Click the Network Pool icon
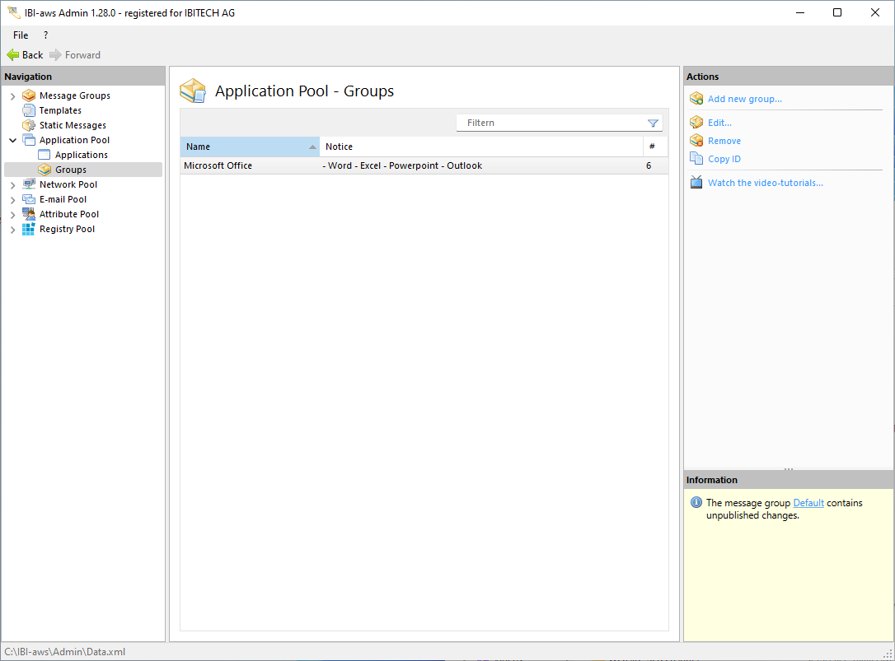Viewport: 895px width, 661px height. (29, 184)
